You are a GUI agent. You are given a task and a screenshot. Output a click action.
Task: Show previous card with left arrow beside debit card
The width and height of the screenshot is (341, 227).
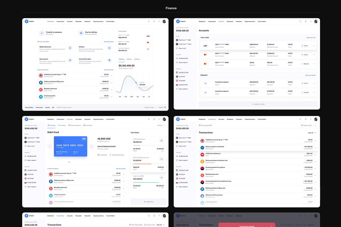[x=49, y=146]
